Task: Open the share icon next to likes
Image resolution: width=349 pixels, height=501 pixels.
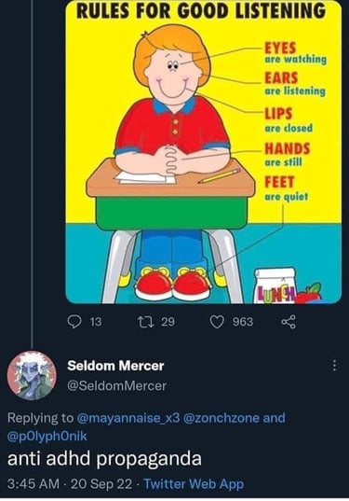Action: (x=289, y=322)
